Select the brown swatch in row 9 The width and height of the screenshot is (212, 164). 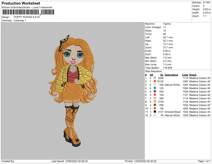(155, 105)
